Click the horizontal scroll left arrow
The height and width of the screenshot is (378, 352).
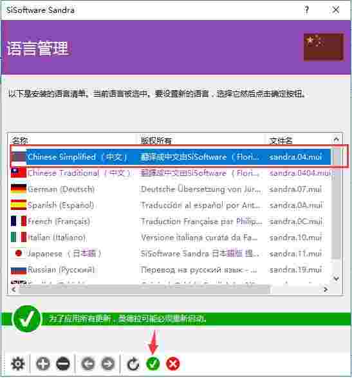pos(14,290)
